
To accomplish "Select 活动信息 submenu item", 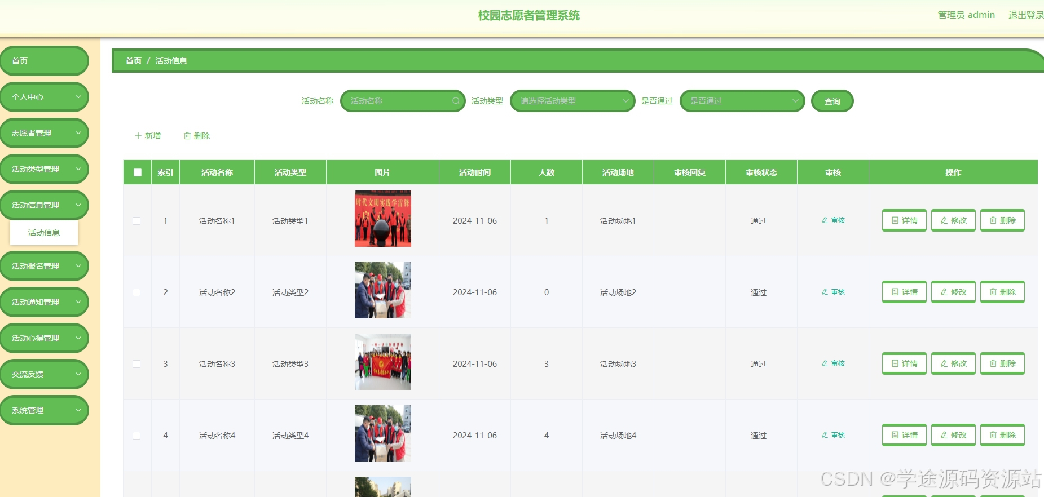I will tap(44, 233).
